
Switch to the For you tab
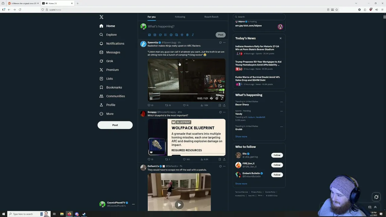(152, 17)
